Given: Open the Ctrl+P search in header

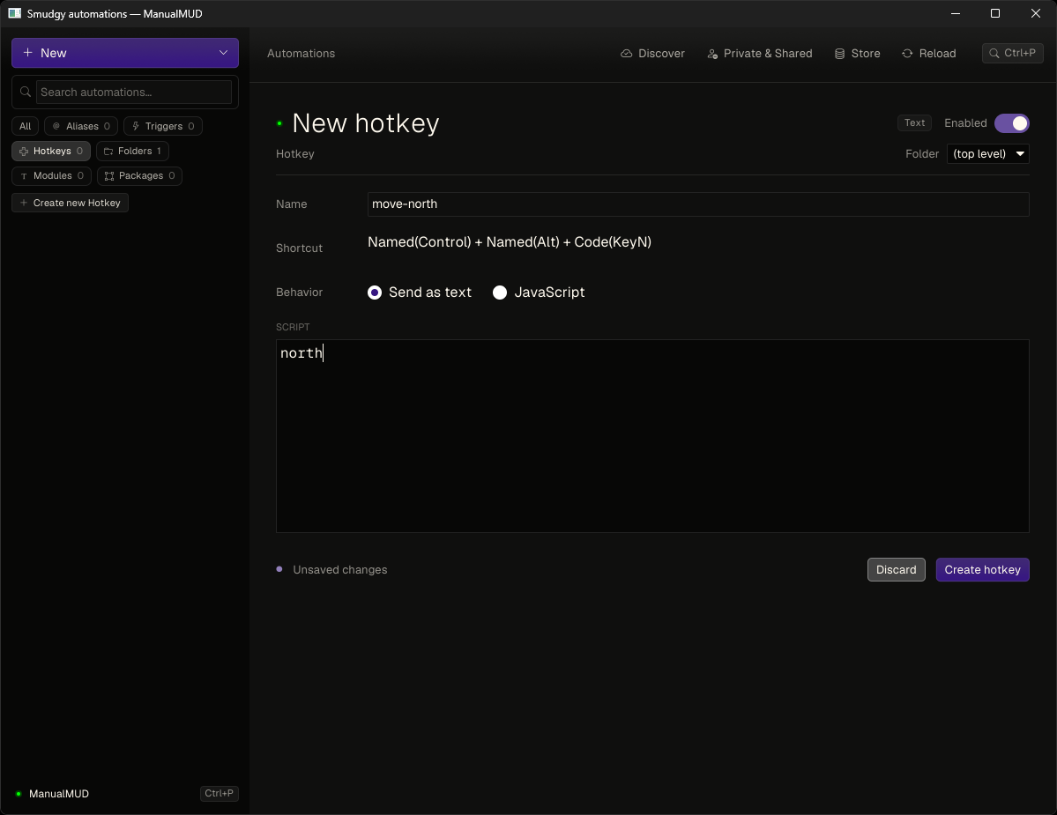Looking at the screenshot, I should tap(1013, 53).
